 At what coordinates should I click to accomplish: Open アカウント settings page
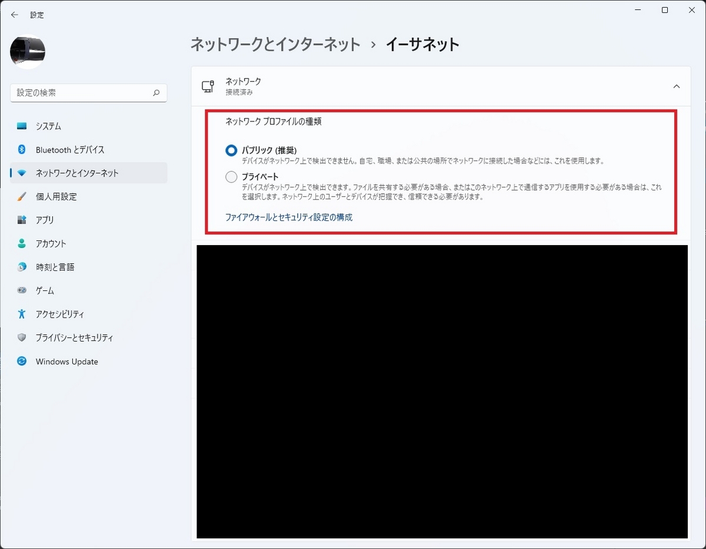[x=89, y=243]
